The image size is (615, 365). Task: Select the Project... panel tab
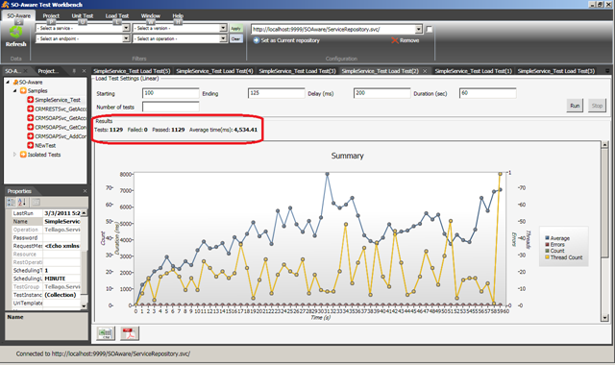tap(48, 71)
